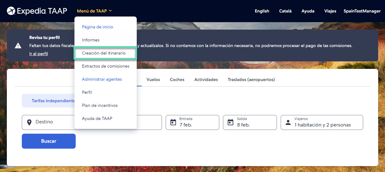Open the Viajeros rooms and persons selector
The image size is (385, 172).
pyautogui.click(x=322, y=122)
